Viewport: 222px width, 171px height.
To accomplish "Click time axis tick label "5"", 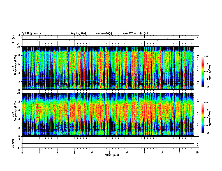I will [x=110, y=153].
